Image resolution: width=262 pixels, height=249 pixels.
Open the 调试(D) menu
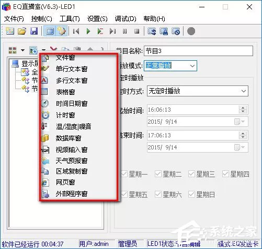pos(126,18)
